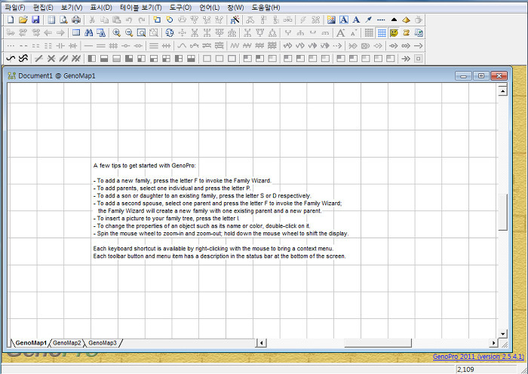This screenshot has height=374, width=528.
Task: Increase font size with the large A icon
Action: 341,32
